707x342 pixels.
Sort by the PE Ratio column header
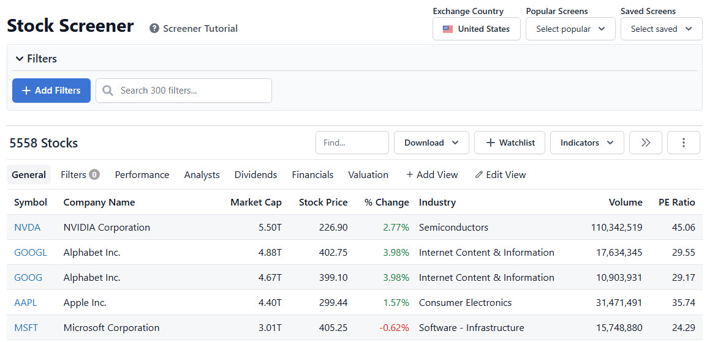point(677,203)
